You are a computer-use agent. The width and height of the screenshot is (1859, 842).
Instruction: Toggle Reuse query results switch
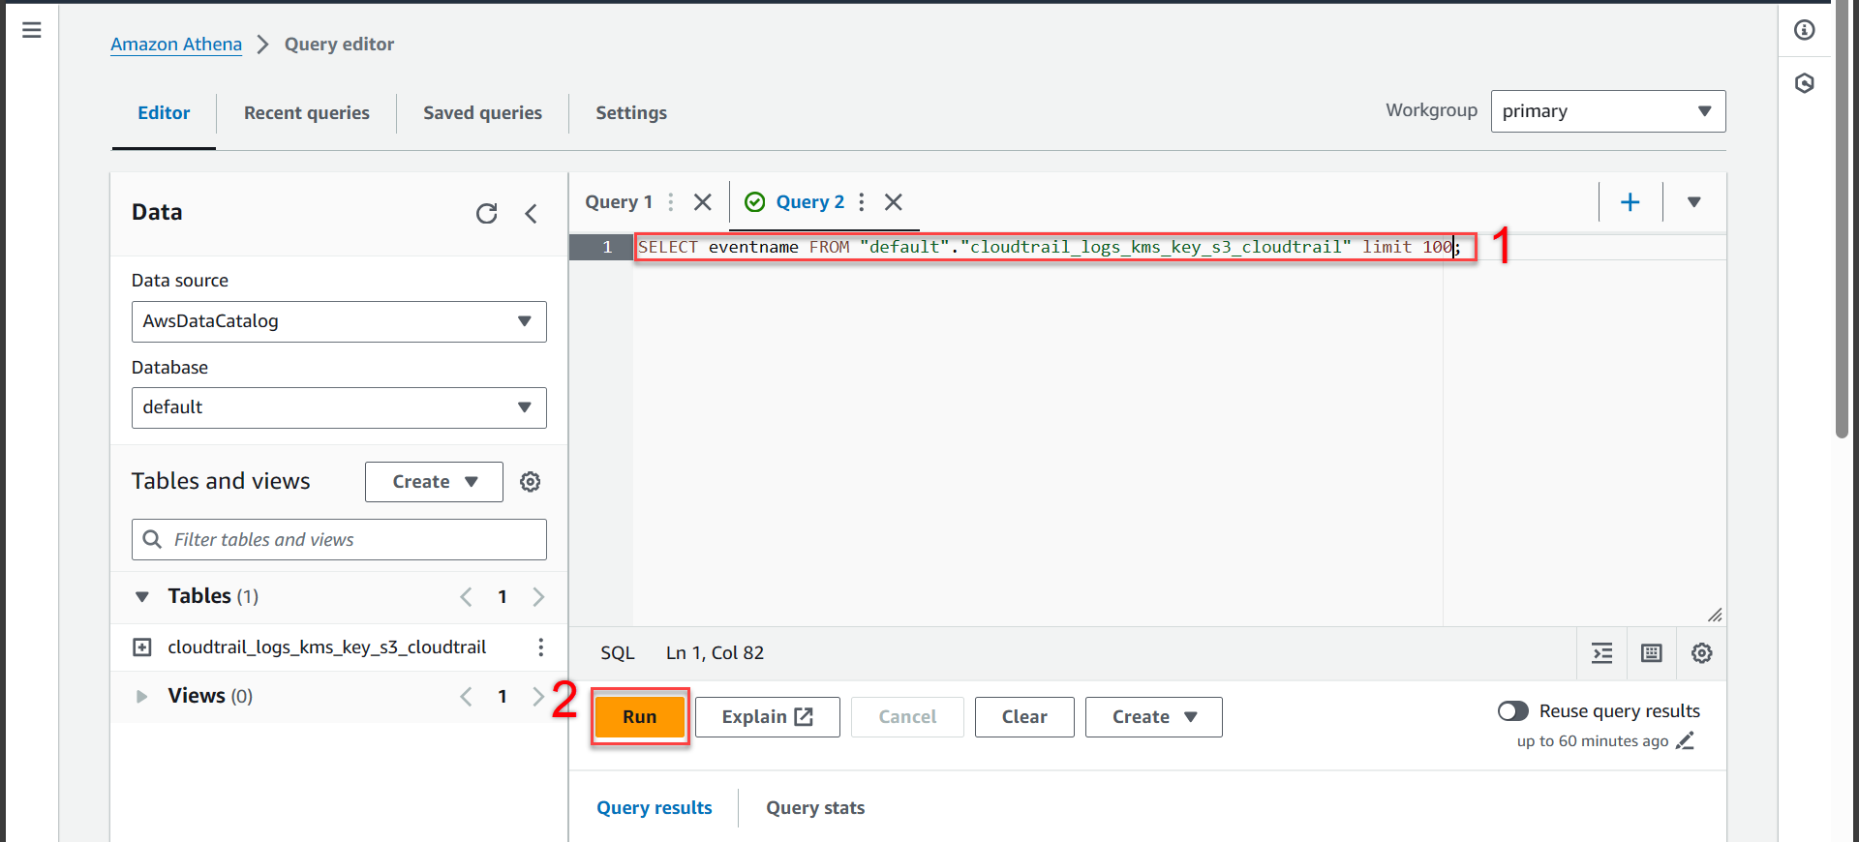pos(1513,711)
